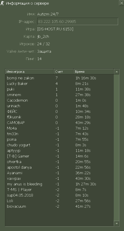Sort by Имя игрока column header
124x231 pixels.
click(x=30, y=72)
